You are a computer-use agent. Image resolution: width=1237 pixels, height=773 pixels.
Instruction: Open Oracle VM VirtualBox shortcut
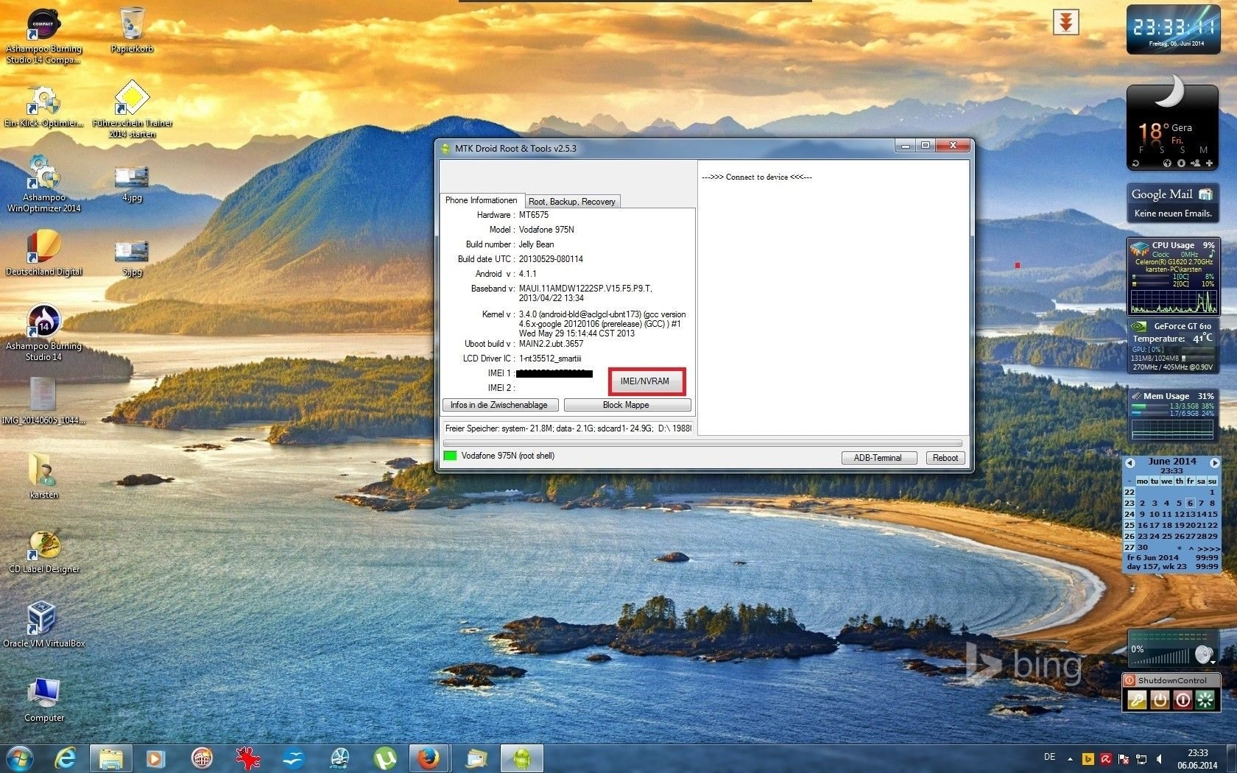point(43,624)
